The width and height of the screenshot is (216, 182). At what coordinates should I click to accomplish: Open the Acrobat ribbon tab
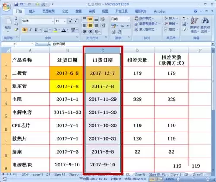(x=159, y=11)
